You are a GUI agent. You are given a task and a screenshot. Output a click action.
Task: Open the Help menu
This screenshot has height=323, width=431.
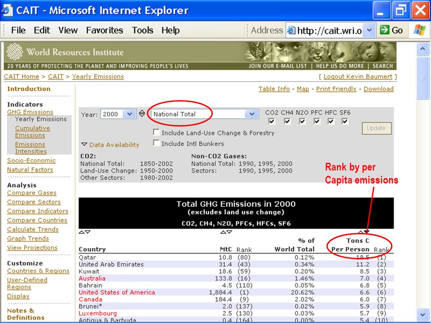[x=171, y=30]
